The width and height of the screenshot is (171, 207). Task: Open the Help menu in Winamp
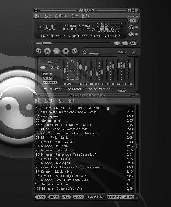click(85, 16)
